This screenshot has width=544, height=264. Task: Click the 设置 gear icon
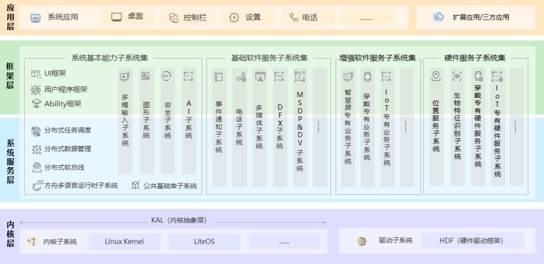(x=234, y=17)
